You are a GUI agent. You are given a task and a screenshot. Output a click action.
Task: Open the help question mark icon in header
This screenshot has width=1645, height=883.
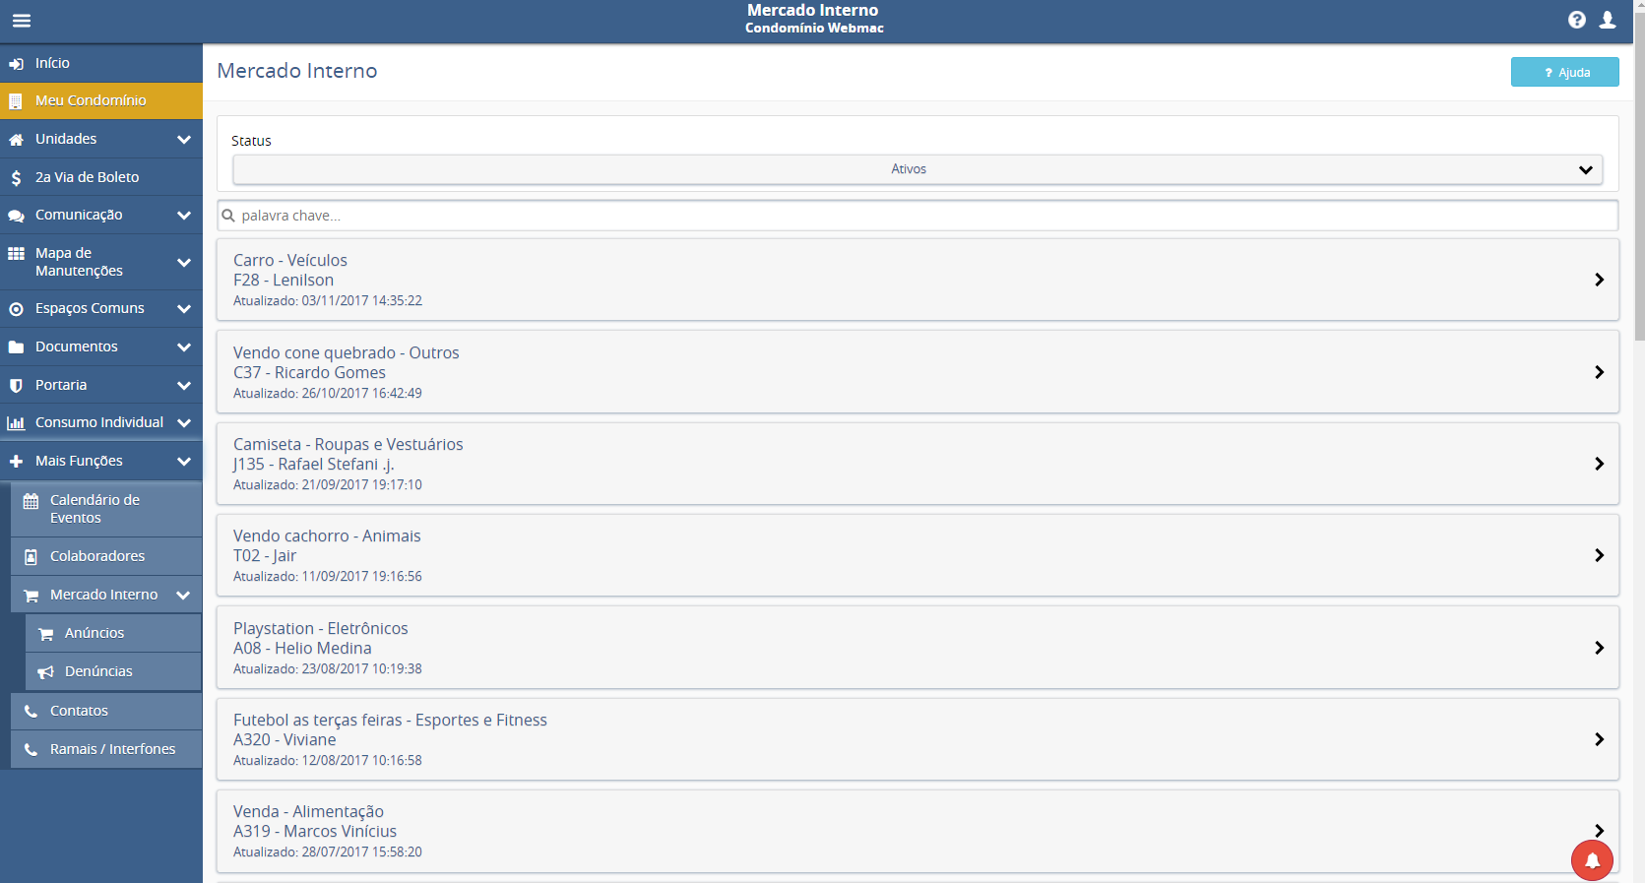click(1577, 20)
